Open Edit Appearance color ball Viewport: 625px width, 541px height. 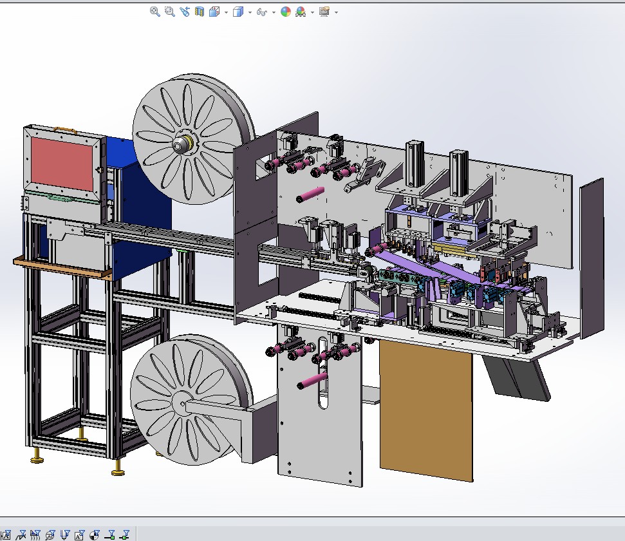(286, 12)
